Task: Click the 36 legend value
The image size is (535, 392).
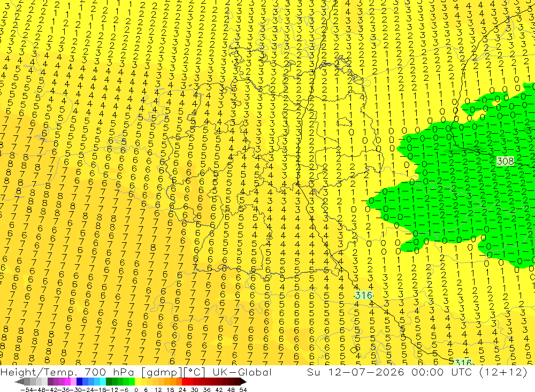Action: [x=207, y=390]
